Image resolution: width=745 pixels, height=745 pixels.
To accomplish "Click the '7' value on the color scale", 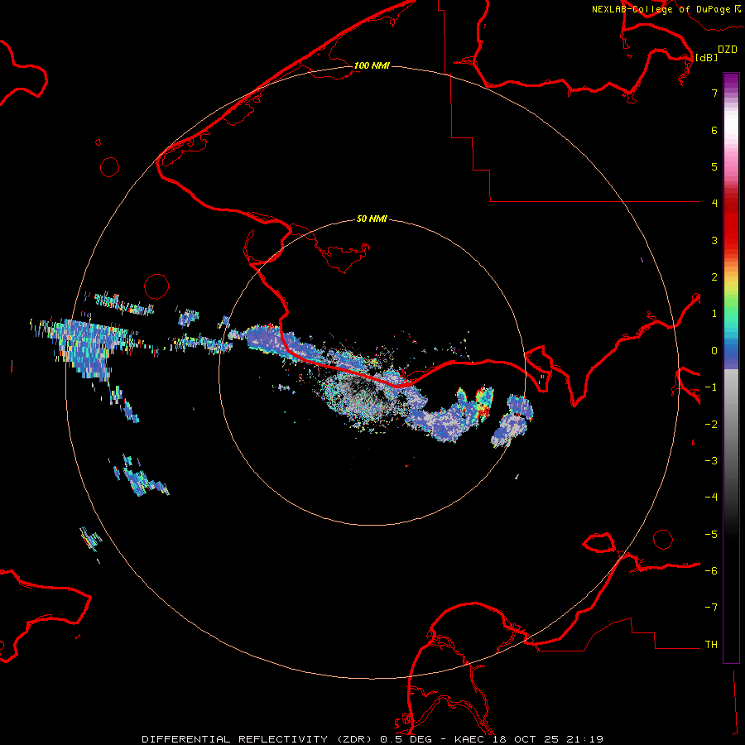I will pyautogui.click(x=714, y=93).
